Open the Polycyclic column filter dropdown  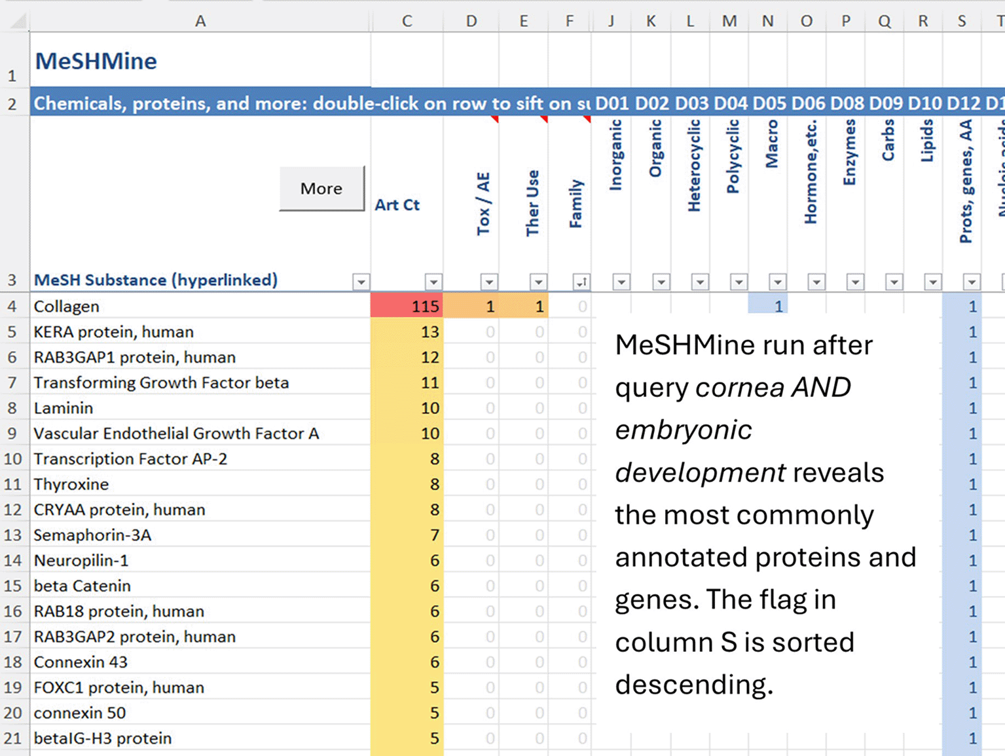(x=739, y=282)
